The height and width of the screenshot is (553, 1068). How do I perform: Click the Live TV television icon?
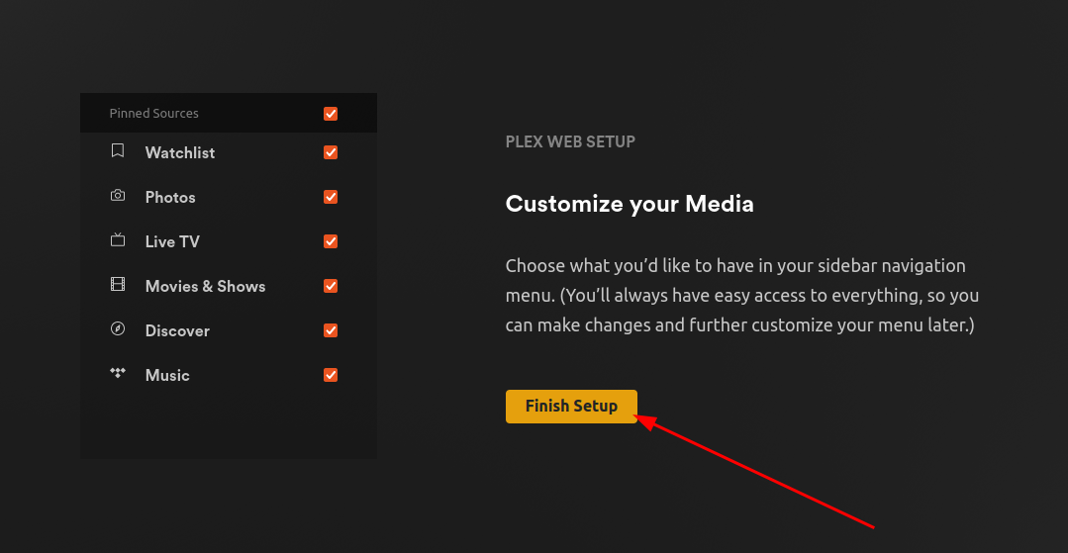(118, 240)
